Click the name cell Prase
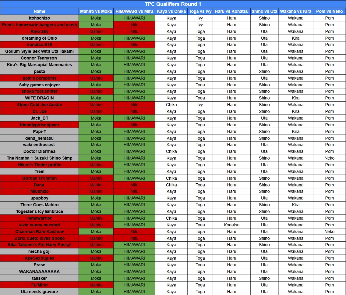 click(x=40, y=265)
